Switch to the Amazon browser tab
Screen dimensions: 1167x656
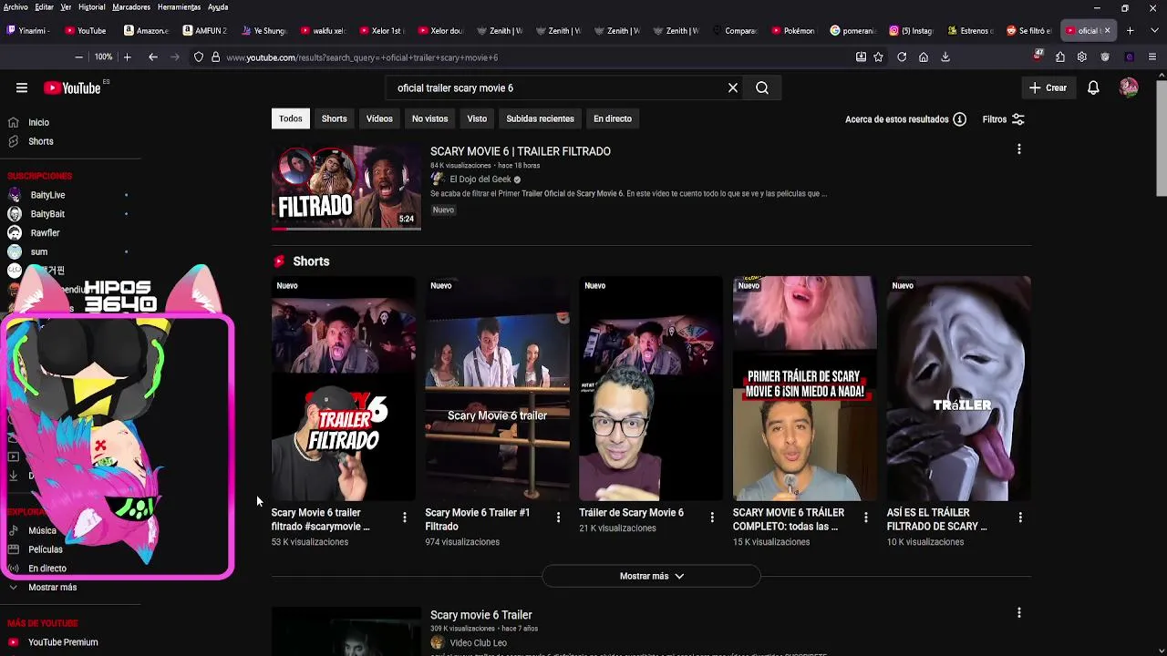(x=147, y=30)
